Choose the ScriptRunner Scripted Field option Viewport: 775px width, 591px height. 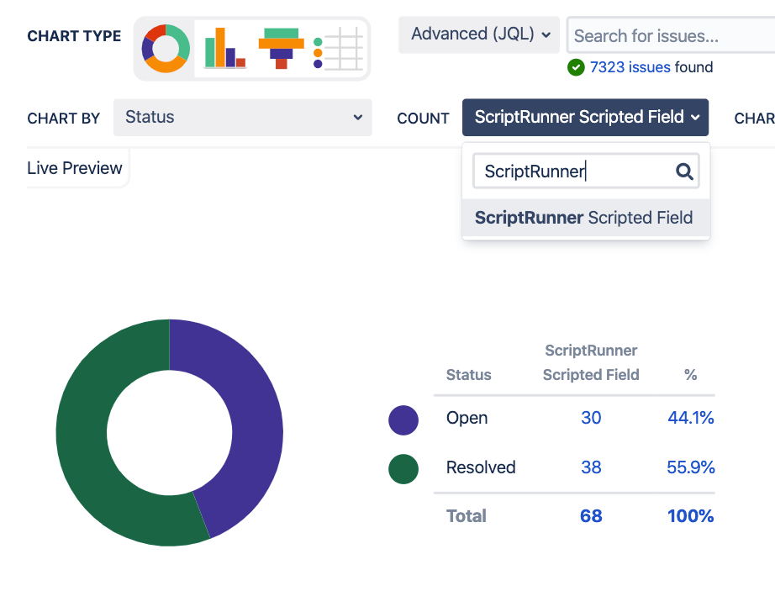586,218
